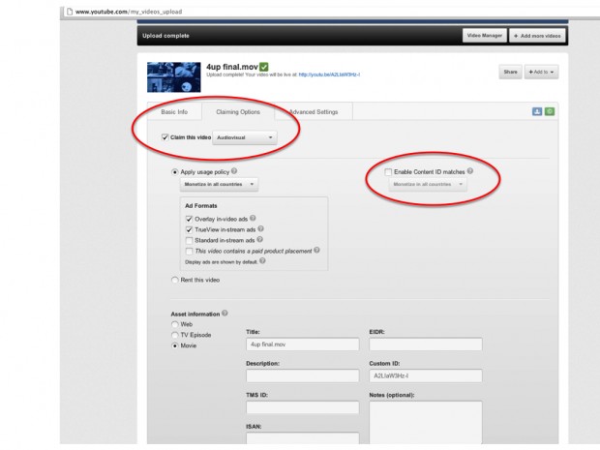Screen dimensions: 600x450
Task: Show help for Standard in-stream ads
Action: point(259,240)
